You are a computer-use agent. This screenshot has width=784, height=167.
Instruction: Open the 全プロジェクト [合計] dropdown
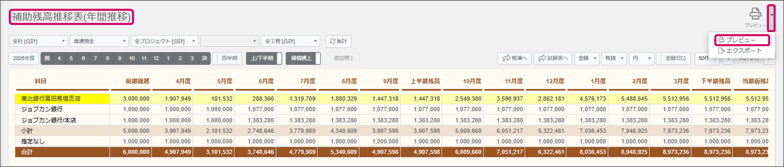tap(164, 41)
